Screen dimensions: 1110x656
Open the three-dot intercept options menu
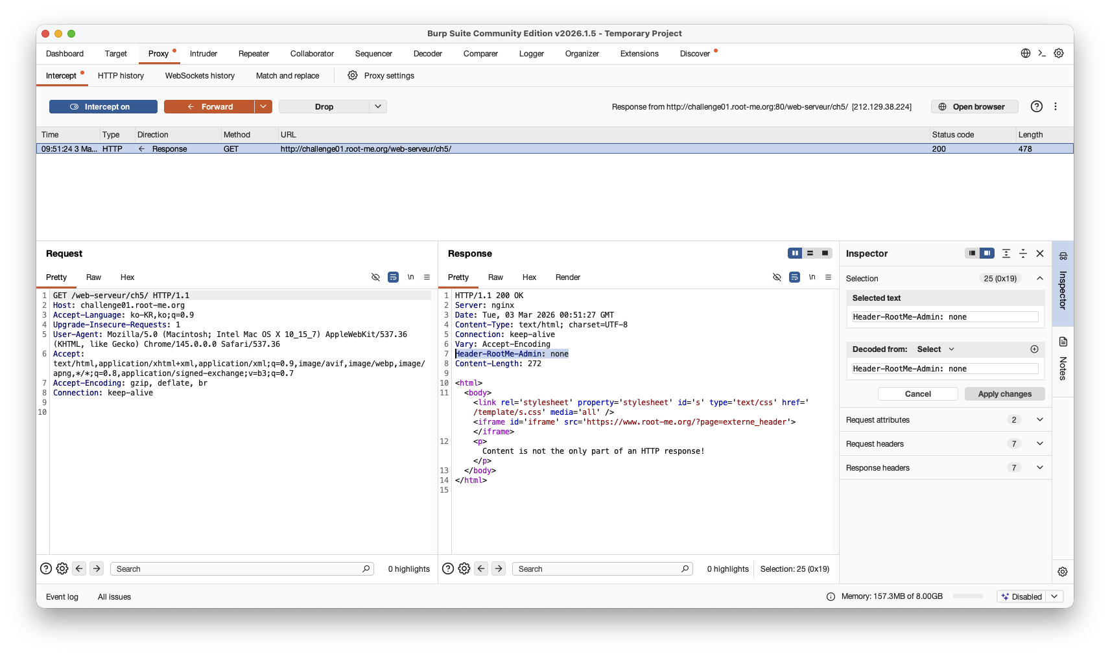click(x=1056, y=106)
